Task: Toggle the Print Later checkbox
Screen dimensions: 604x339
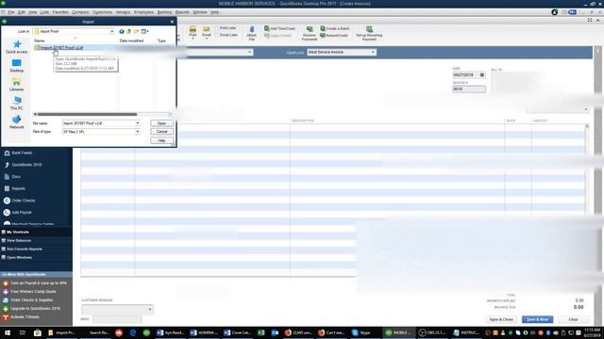Action: 217,28
